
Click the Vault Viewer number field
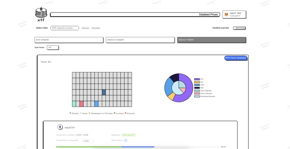(53, 47)
